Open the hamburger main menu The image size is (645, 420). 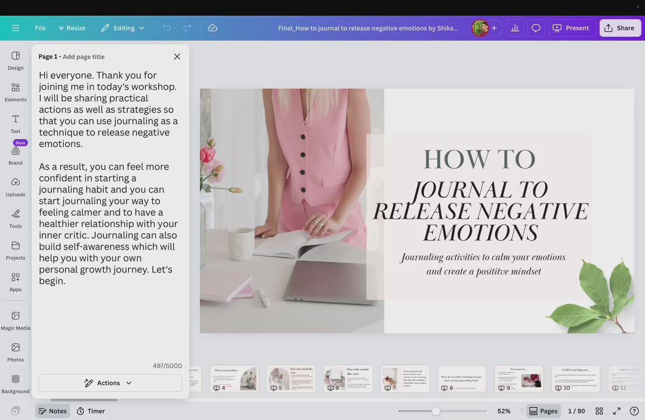point(16,28)
